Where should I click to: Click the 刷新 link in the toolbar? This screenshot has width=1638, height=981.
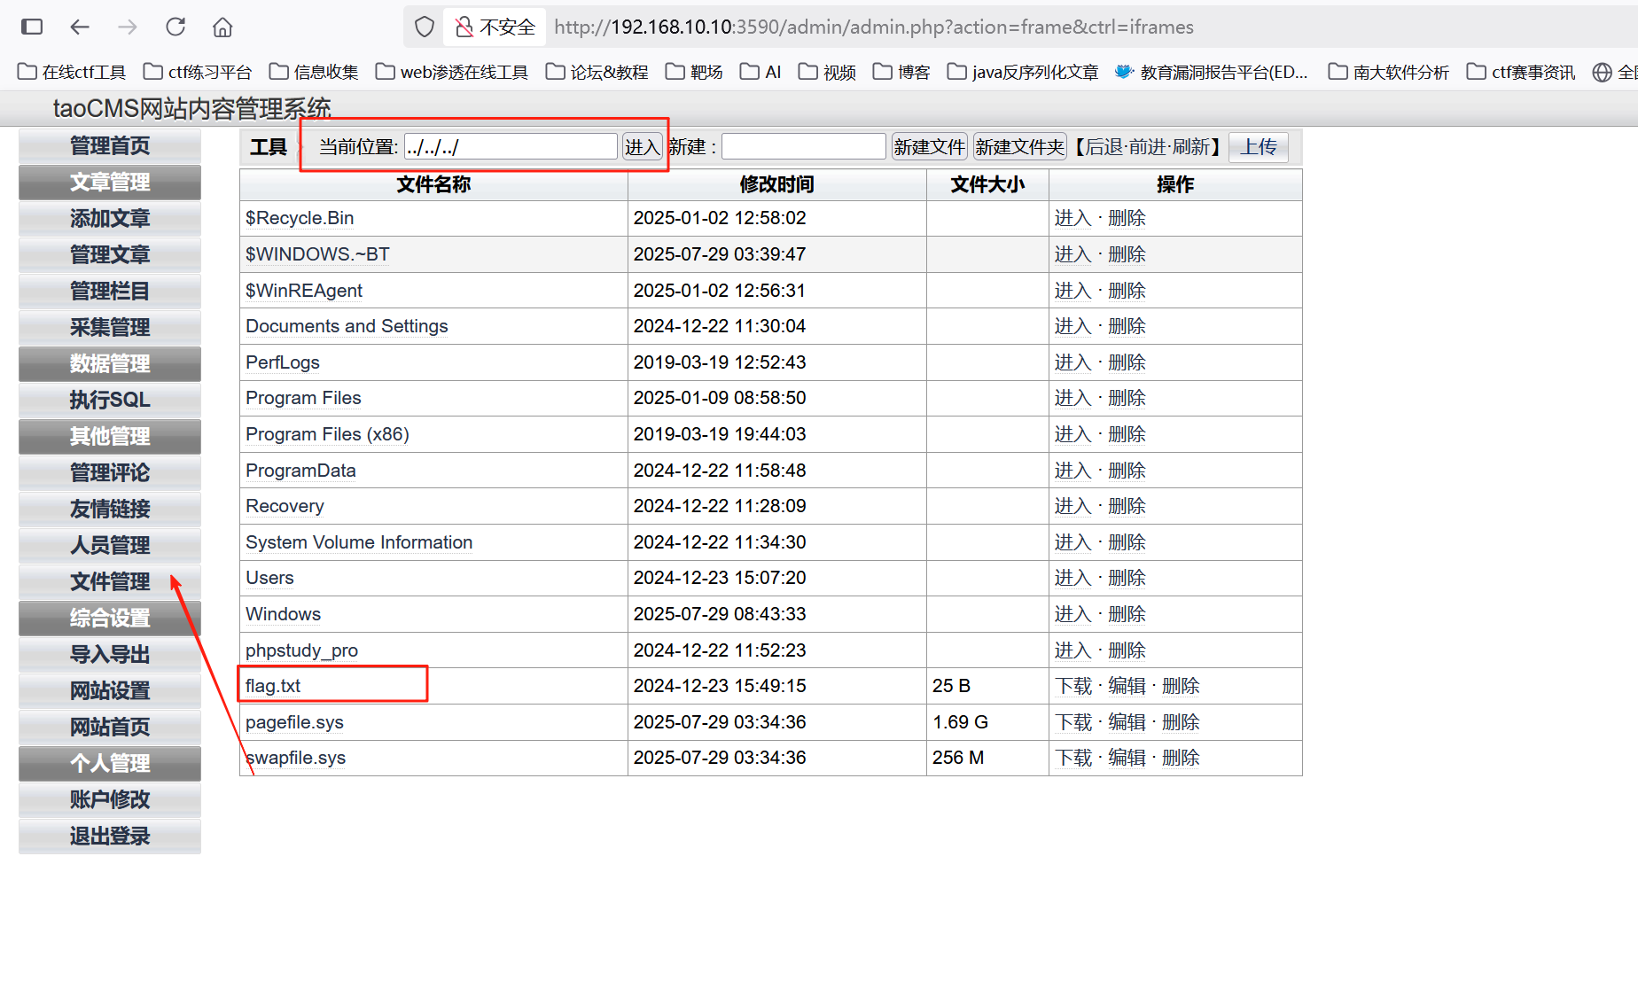(1191, 147)
